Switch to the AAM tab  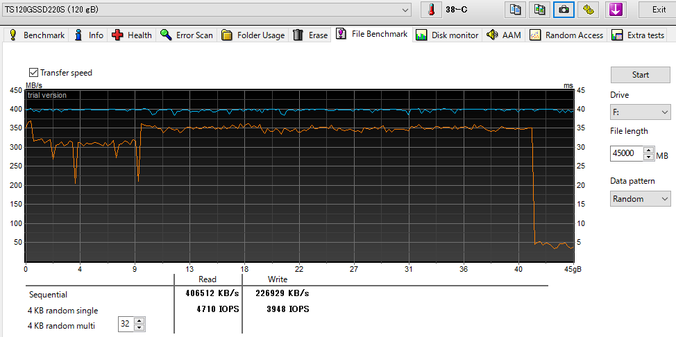pyautogui.click(x=504, y=35)
